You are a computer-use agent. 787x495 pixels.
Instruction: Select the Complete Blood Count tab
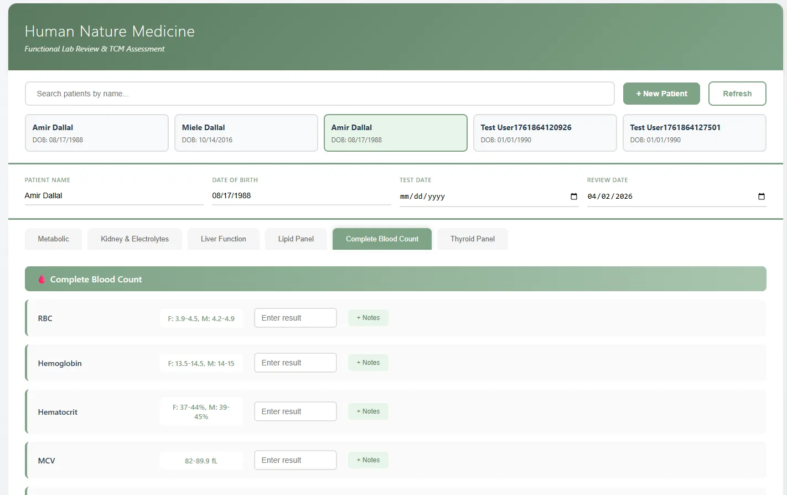[382, 239]
